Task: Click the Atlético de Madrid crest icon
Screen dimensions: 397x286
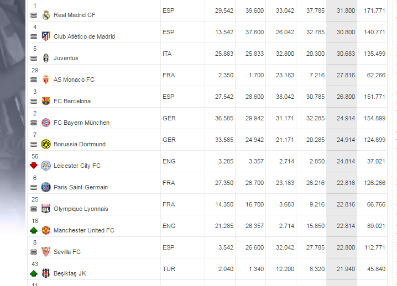Action: click(x=46, y=36)
